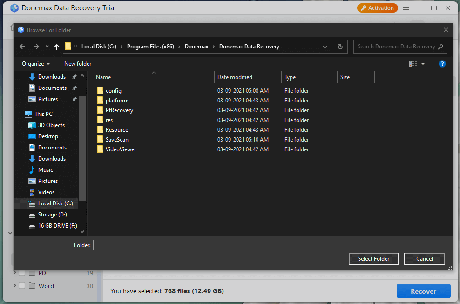Viewport: 460px width, 304px height.
Task: Open the Organize menu
Action: coord(36,64)
